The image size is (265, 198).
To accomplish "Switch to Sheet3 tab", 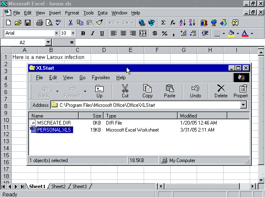I will tap(79, 186).
